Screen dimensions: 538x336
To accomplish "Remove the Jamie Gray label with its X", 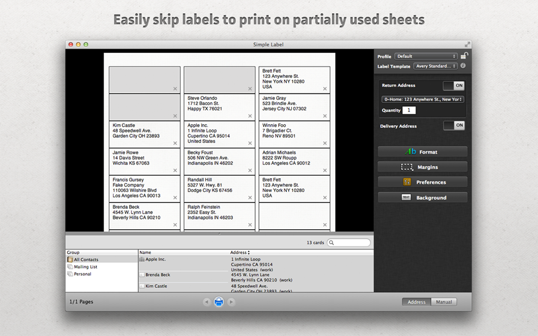I will [x=325, y=116].
